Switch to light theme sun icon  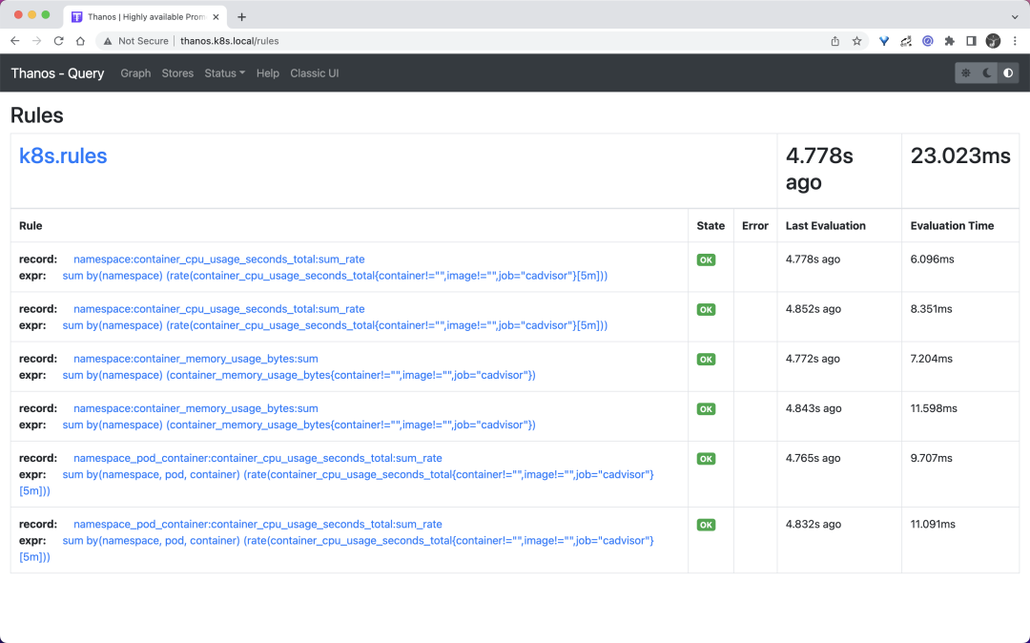(966, 73)
